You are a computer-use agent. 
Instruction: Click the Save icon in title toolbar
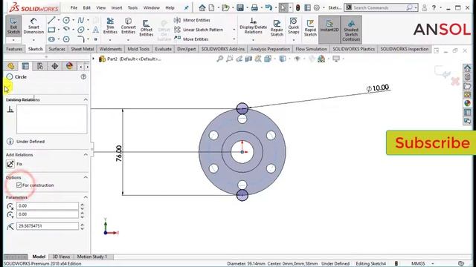click(240, 7)
